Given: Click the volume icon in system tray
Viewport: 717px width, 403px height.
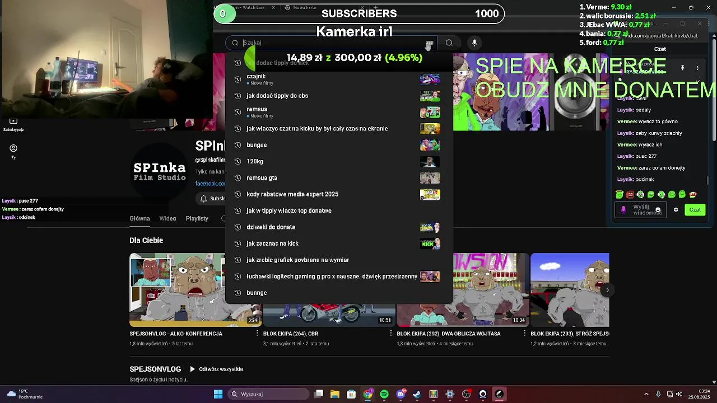Looking at the screenshot, I should 679,394.
